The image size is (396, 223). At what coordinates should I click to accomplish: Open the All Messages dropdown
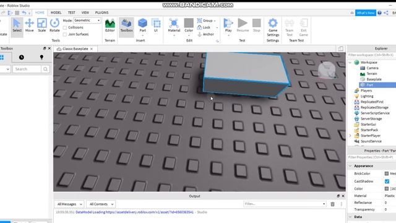(x=69, y=204)
